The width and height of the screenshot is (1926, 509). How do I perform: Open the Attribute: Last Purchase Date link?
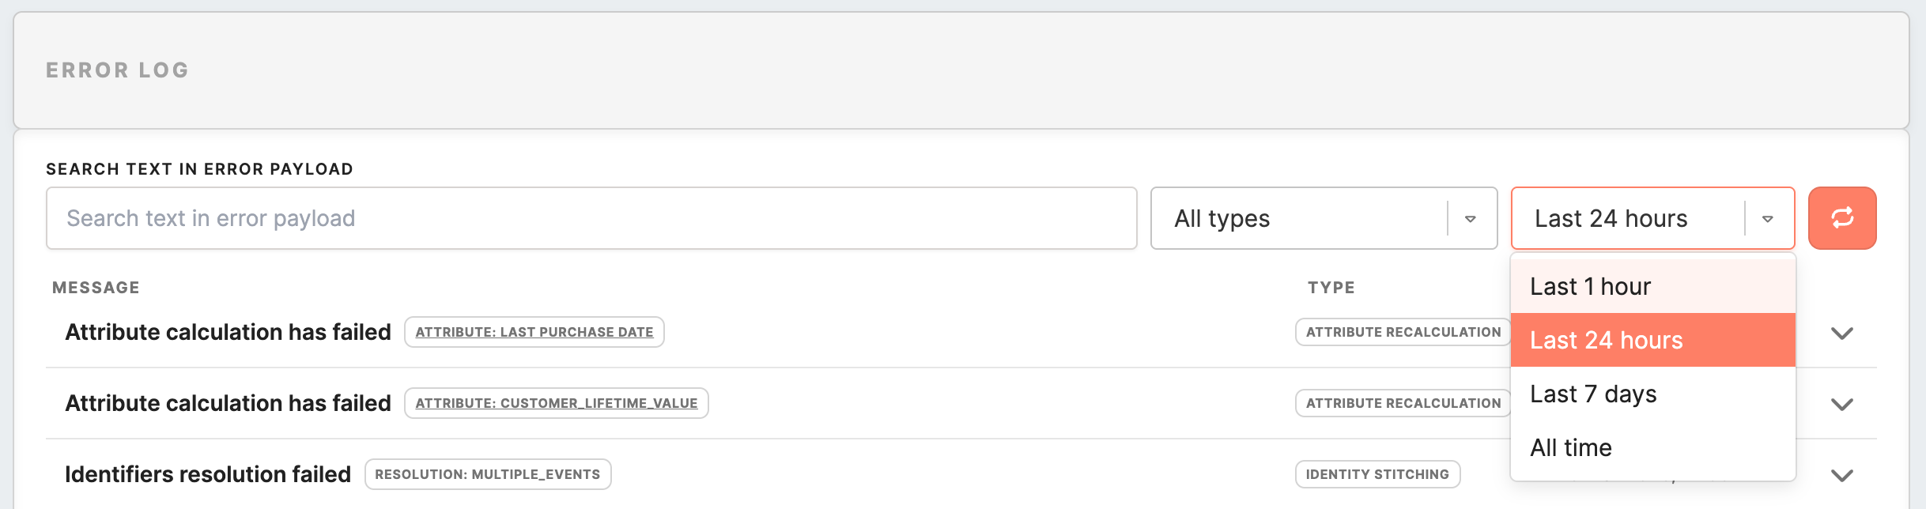coord(534,332)
